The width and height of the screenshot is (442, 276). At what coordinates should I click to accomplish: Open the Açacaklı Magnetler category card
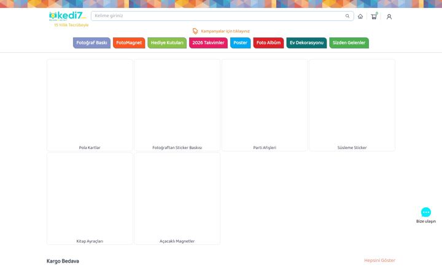point(177,199)
